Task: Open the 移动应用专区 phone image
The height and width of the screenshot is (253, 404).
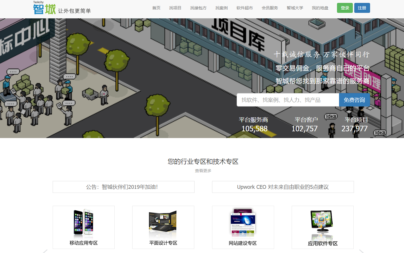Action: point(83,222)
